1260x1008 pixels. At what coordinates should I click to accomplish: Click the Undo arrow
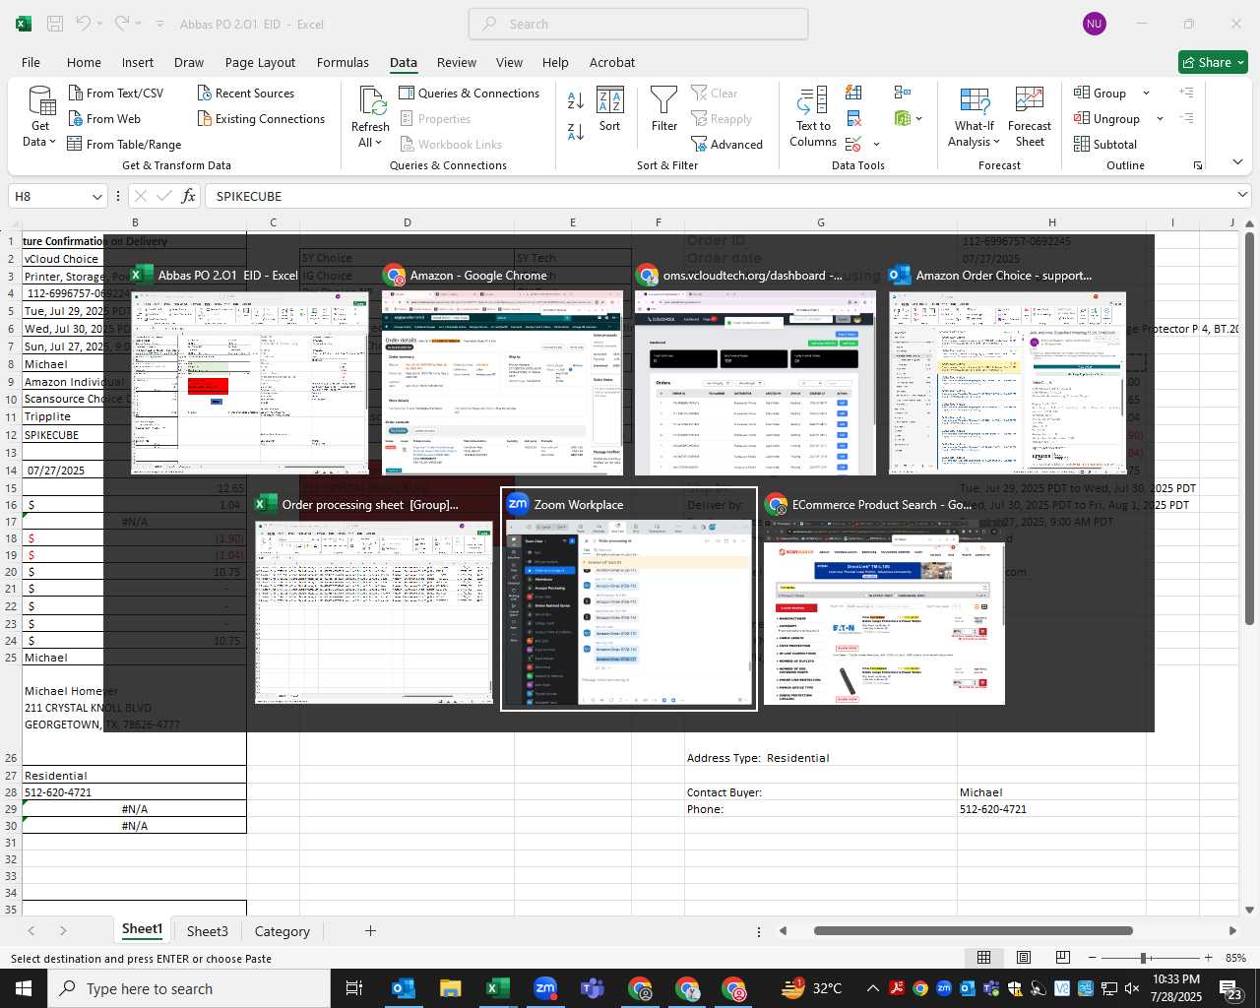pyautogui.click(x=84, y=24)
